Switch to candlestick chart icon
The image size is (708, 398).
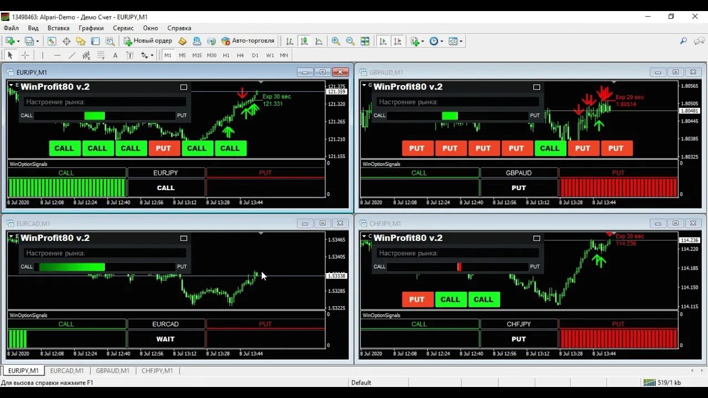click(x=304, y=41)
